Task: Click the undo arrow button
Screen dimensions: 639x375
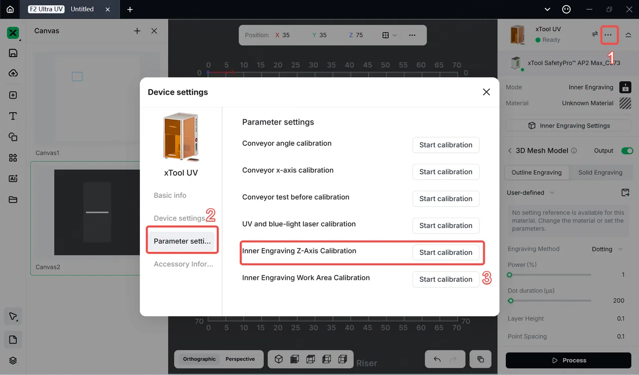Action: coord(437,359)
